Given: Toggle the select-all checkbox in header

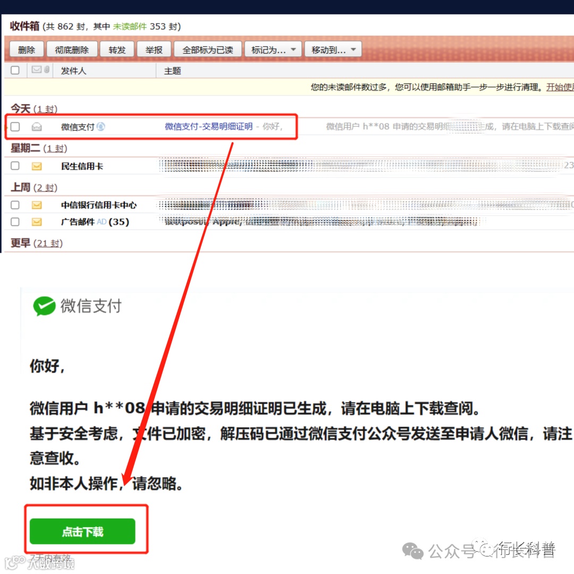Looking at the screenshot, I should tap(15, 70).
